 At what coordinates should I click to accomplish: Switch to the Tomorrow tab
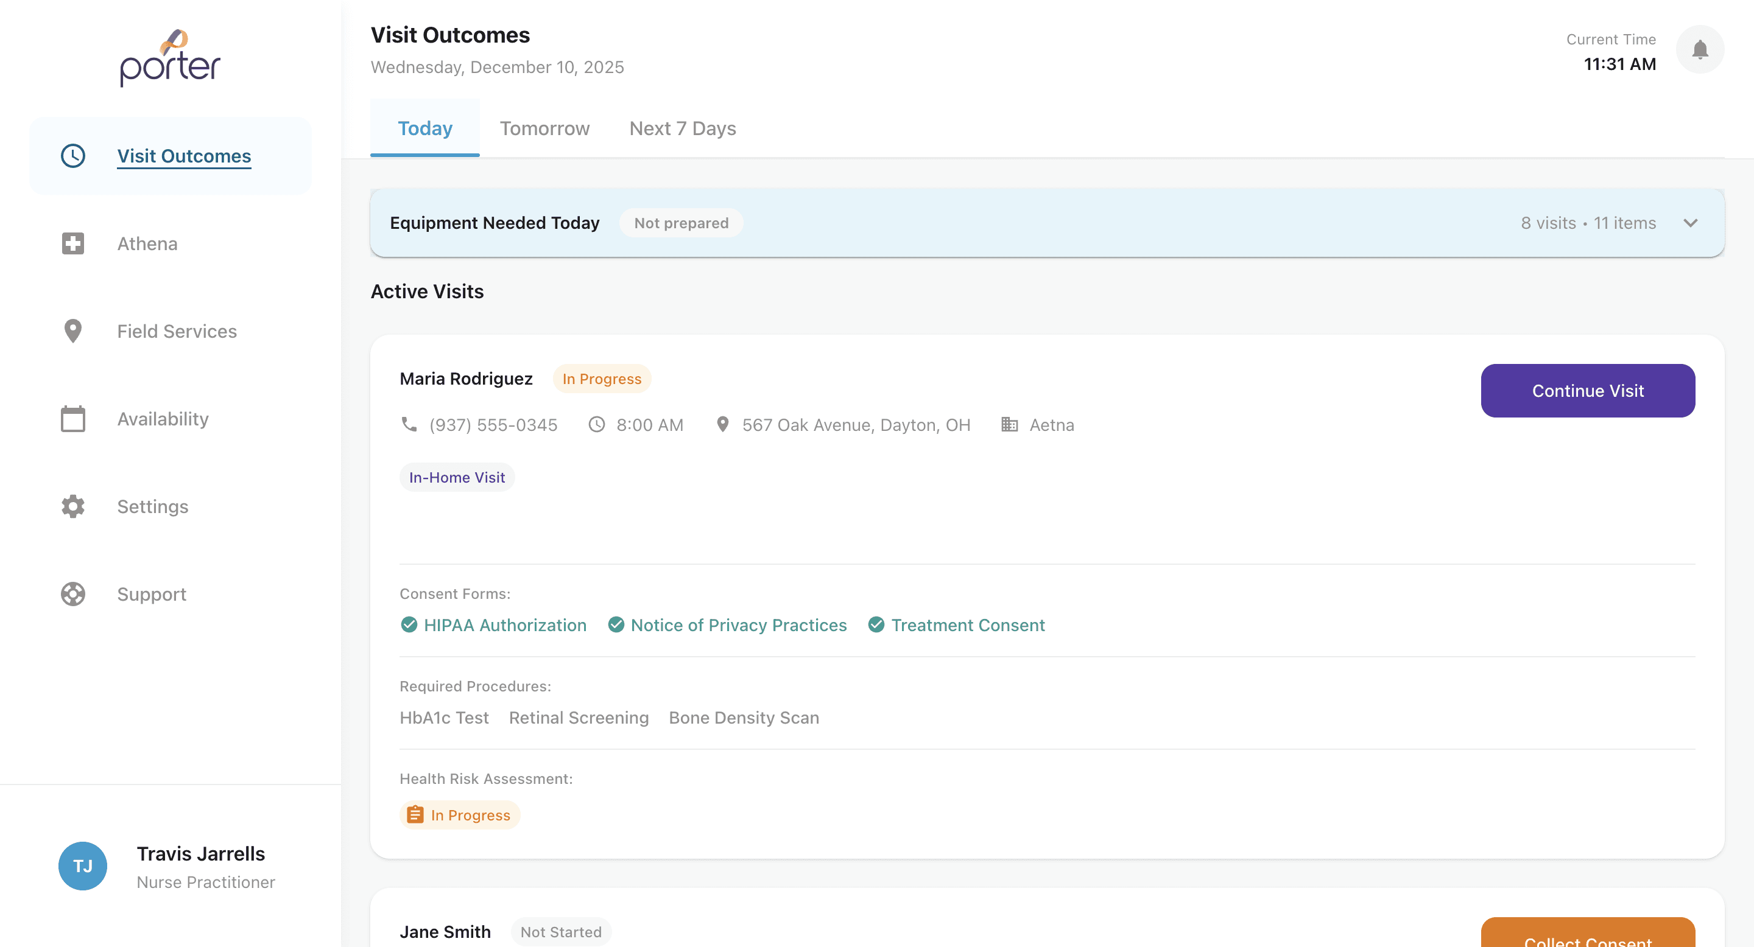click(544, 128)
